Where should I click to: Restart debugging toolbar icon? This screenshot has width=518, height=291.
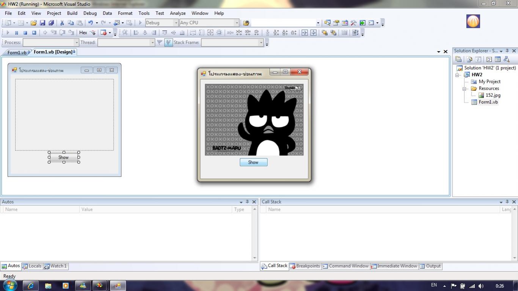[x=34, y=33]
